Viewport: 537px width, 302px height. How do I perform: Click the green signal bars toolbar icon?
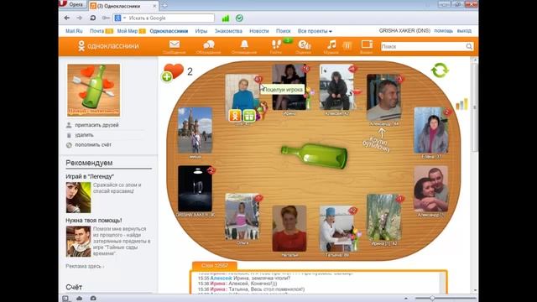pyautogui.click(x=226, y=18)
